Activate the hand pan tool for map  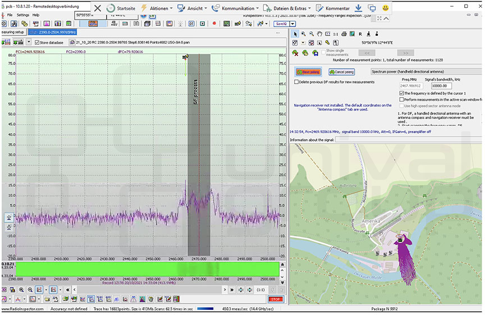[x=319, y=34]
